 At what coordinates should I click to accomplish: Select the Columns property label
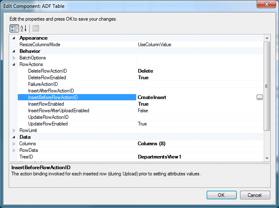[28, 144]
